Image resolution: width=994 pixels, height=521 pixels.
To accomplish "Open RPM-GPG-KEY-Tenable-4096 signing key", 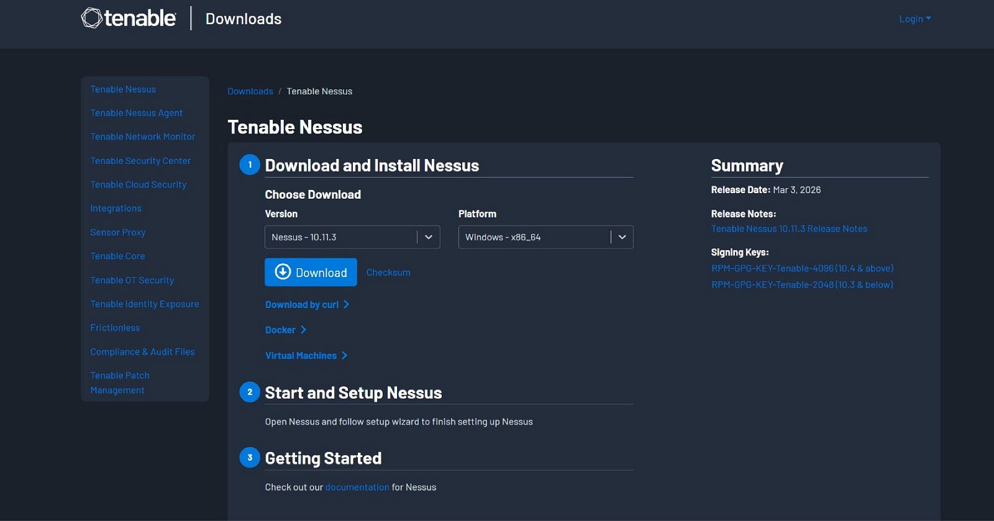I will (802, 268).
